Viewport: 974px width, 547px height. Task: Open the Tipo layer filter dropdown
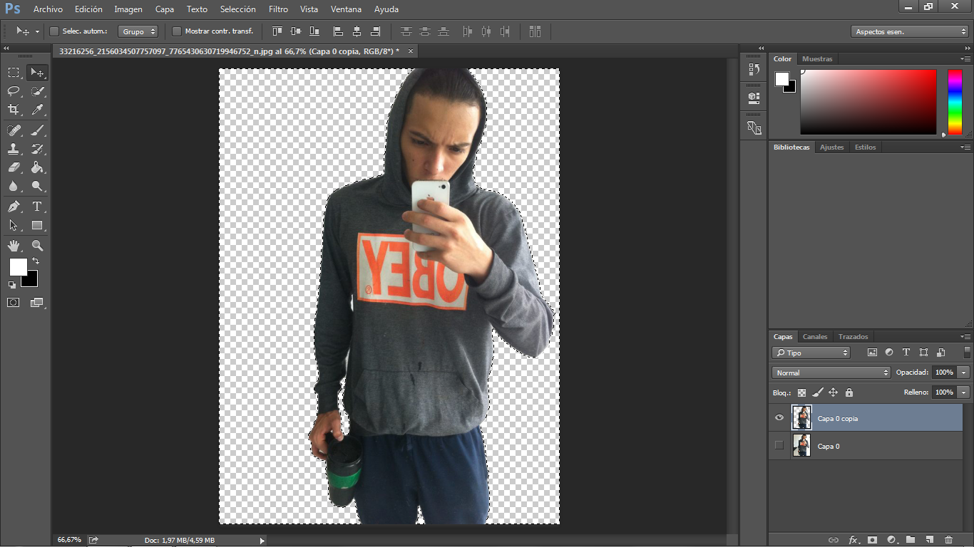click(x=811, y=353)
